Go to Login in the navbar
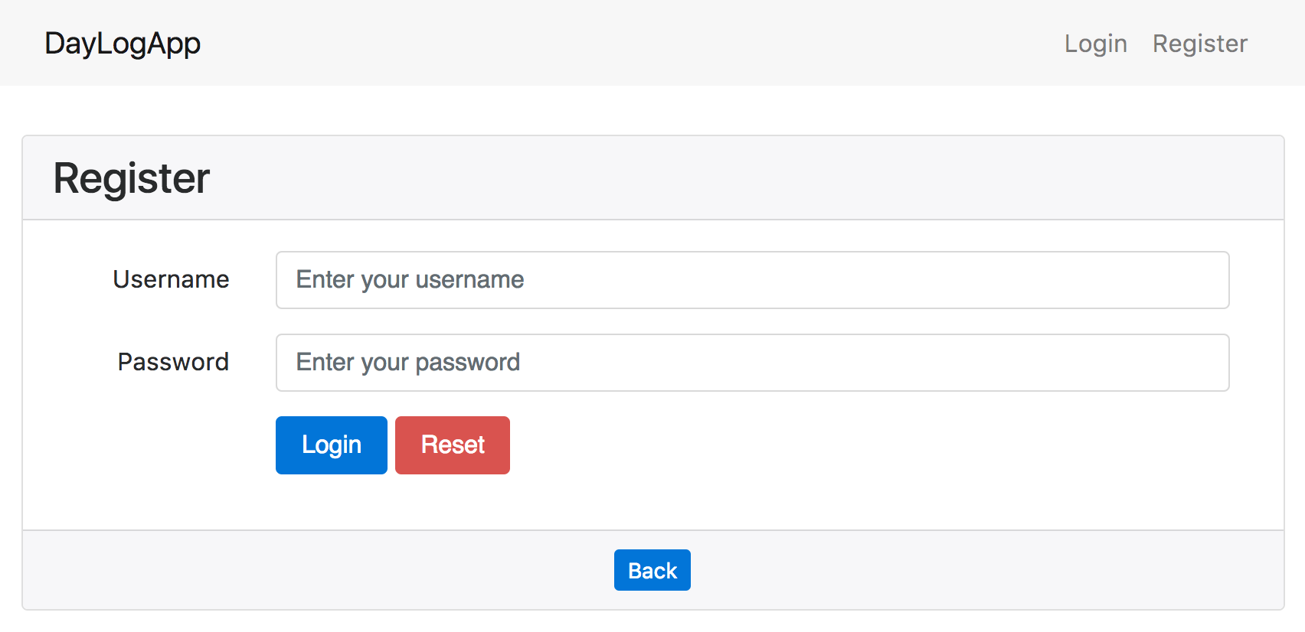This screenshot has width=1305, height=632. [x=1095, y=44]
